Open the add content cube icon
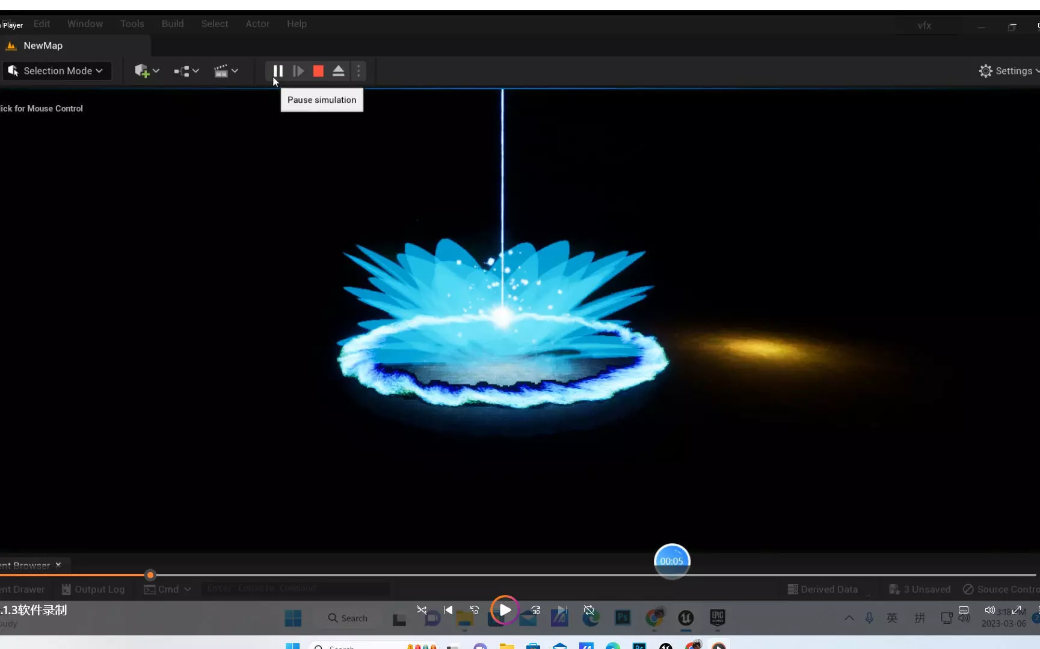 click(142, 71)
